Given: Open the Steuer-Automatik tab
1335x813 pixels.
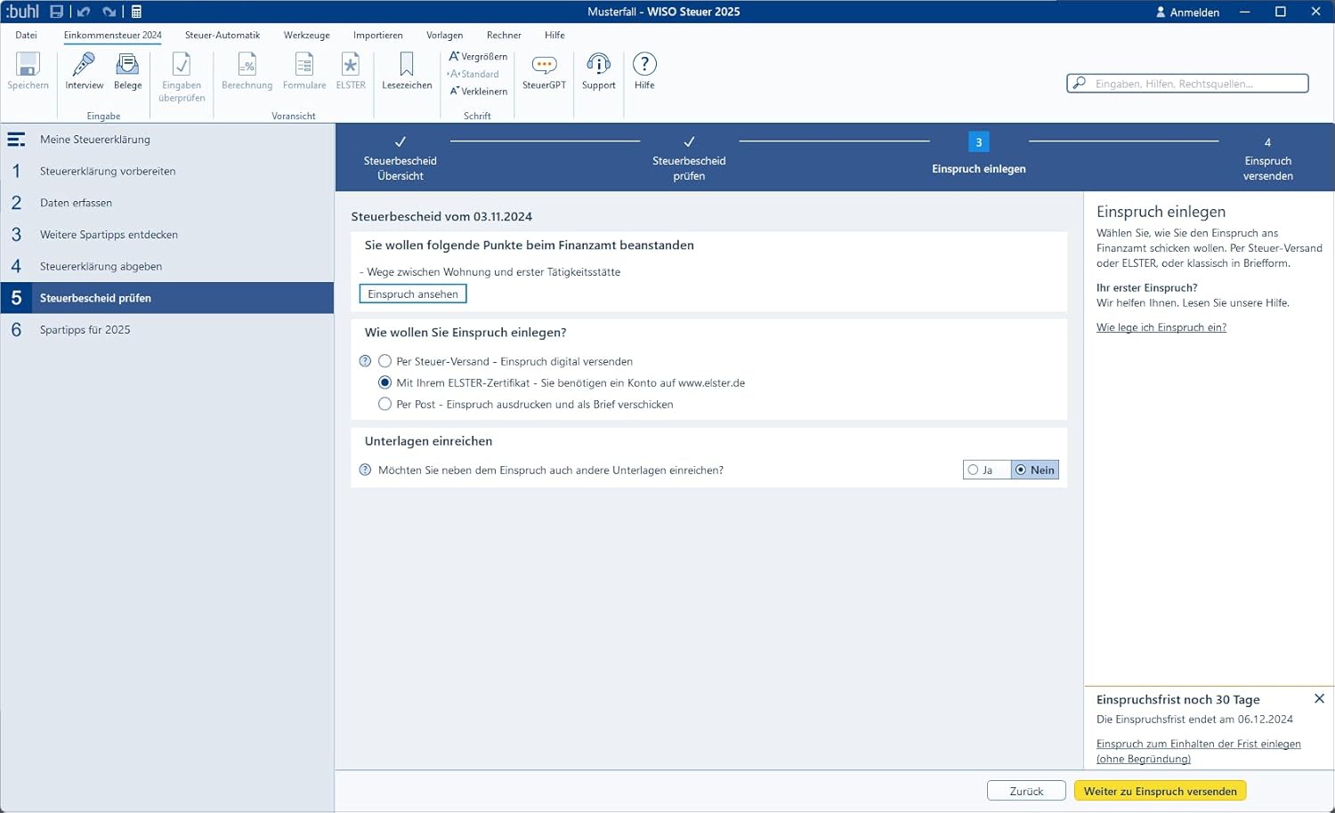Looking at the screenshot, I should pos(222,35).
